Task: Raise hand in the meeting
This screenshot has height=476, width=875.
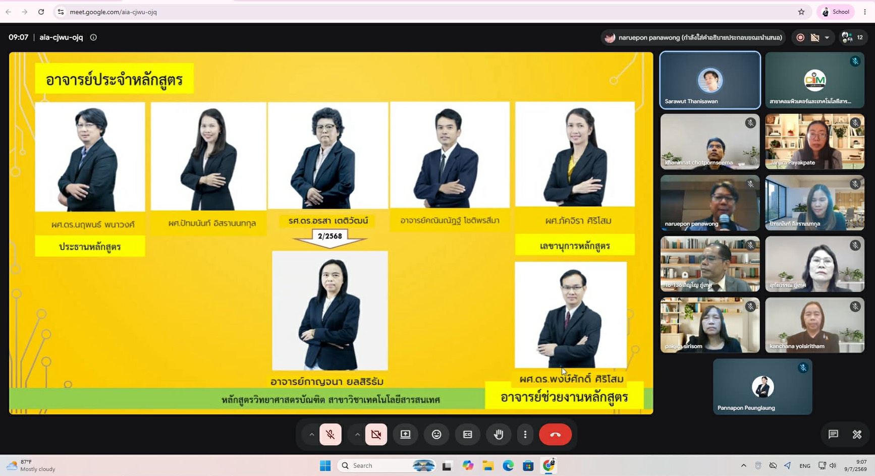Action: click(x=499, y=434)
